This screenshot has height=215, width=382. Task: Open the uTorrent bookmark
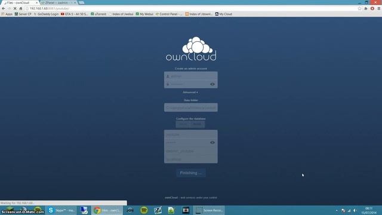(x=98, y=14)
